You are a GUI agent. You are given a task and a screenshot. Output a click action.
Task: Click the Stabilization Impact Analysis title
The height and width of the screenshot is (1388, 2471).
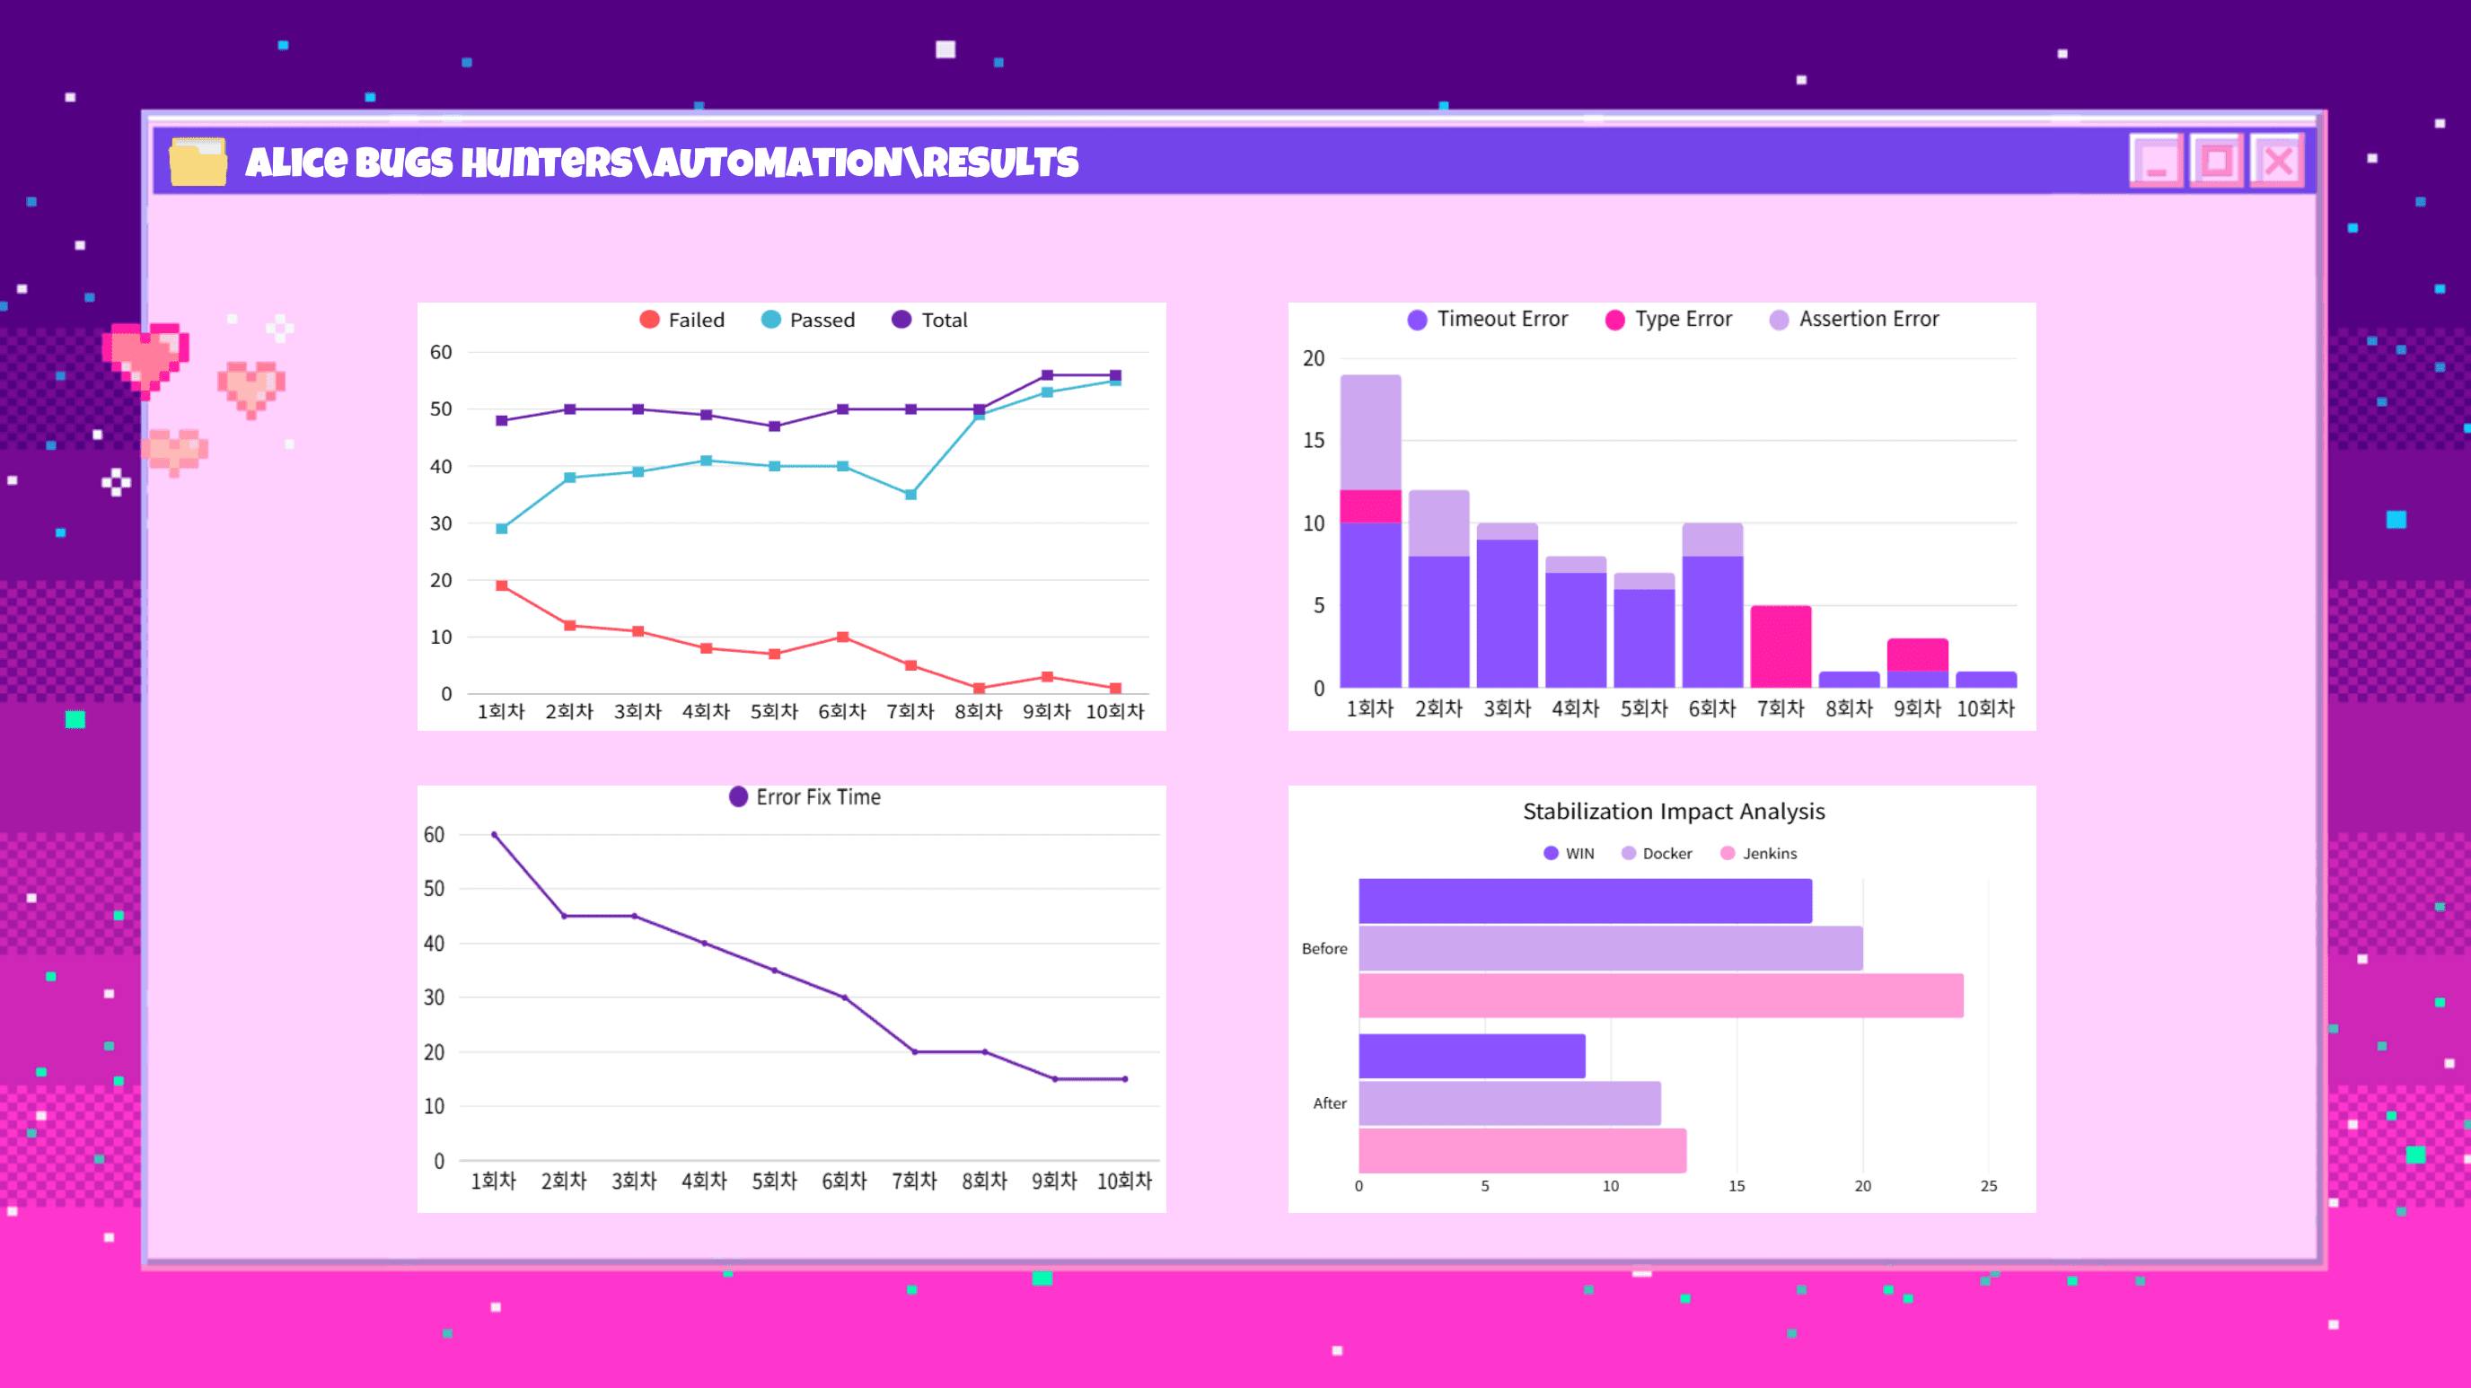point(1673,812)
